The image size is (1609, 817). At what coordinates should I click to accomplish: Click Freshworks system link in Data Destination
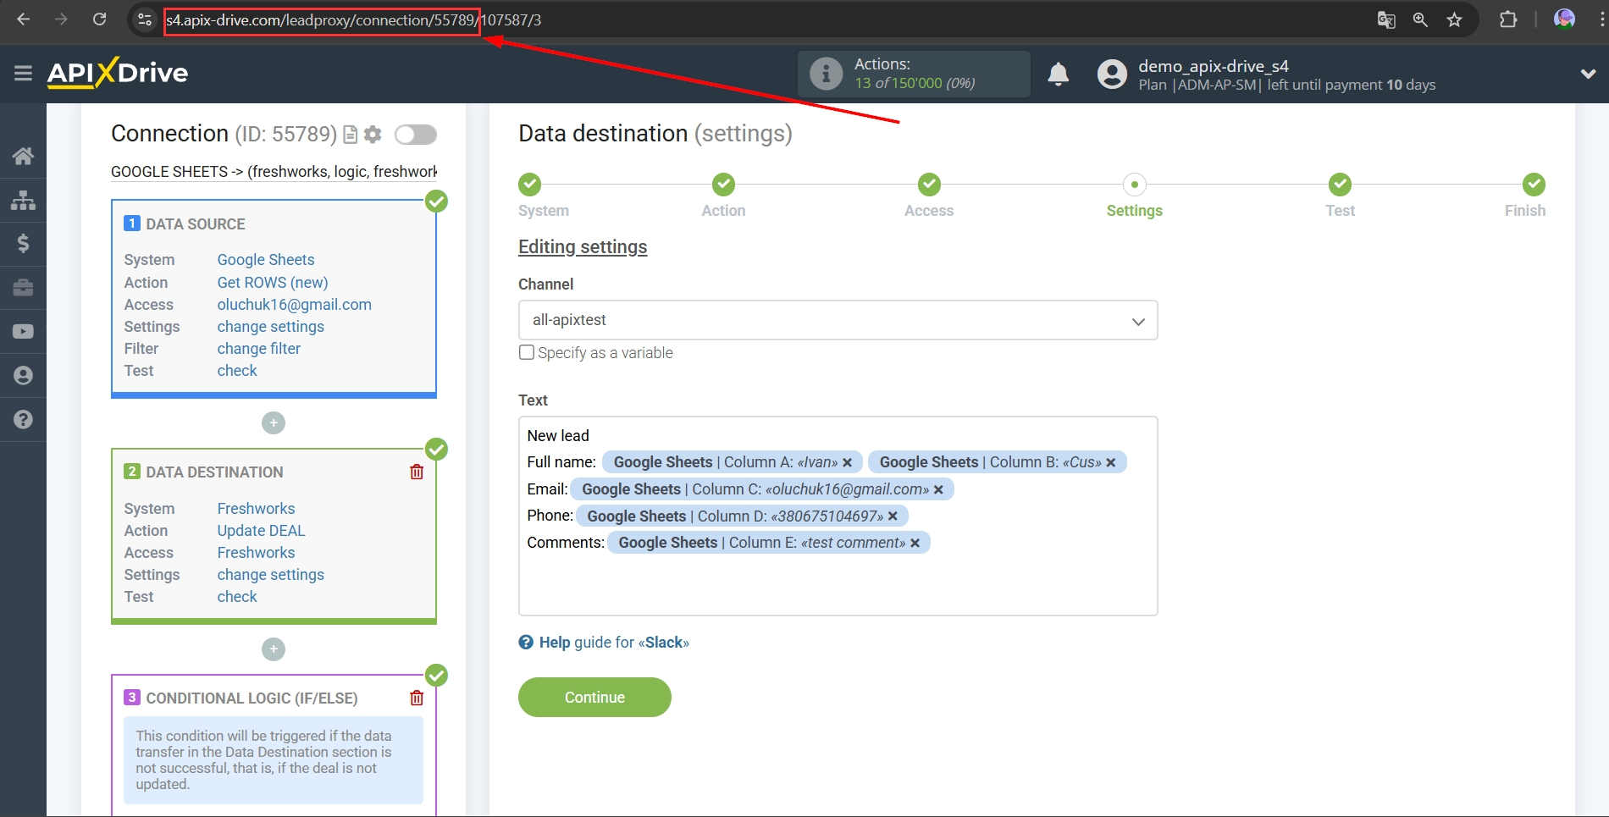pos(256,509)
